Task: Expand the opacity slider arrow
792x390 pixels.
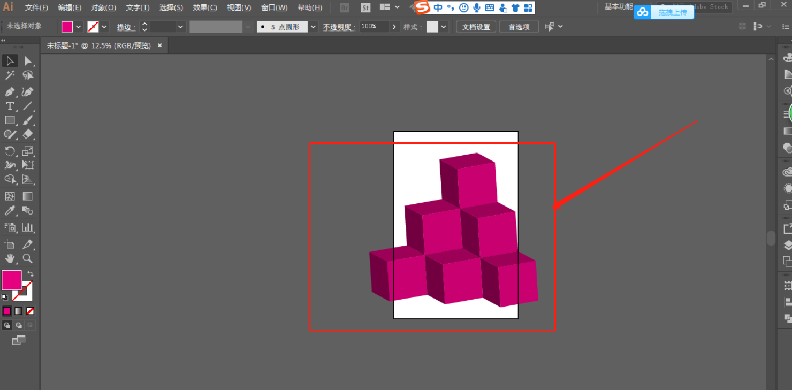Action: point(395,27)
